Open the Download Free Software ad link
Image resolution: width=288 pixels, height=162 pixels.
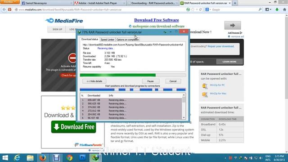(x=157, y=20)
